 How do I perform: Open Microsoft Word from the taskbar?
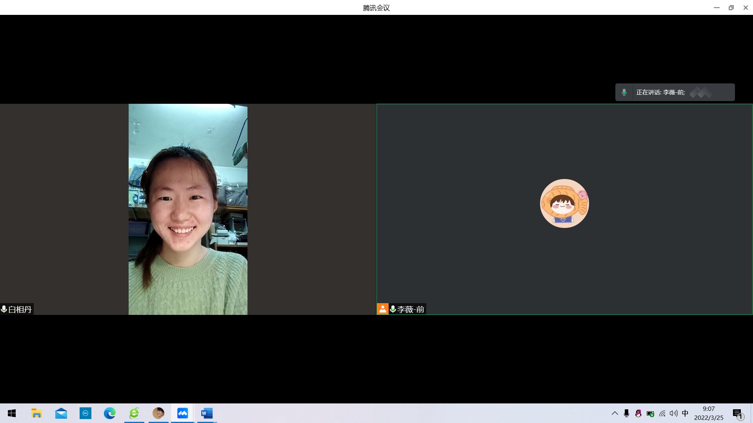(x=207, y=413)
